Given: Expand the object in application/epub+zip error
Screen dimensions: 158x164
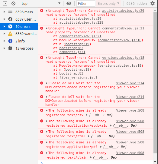Looking at the screenshot, I should click(111, 126).
